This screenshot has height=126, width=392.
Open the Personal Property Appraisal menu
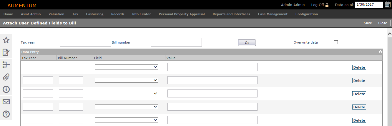(182, 14)
